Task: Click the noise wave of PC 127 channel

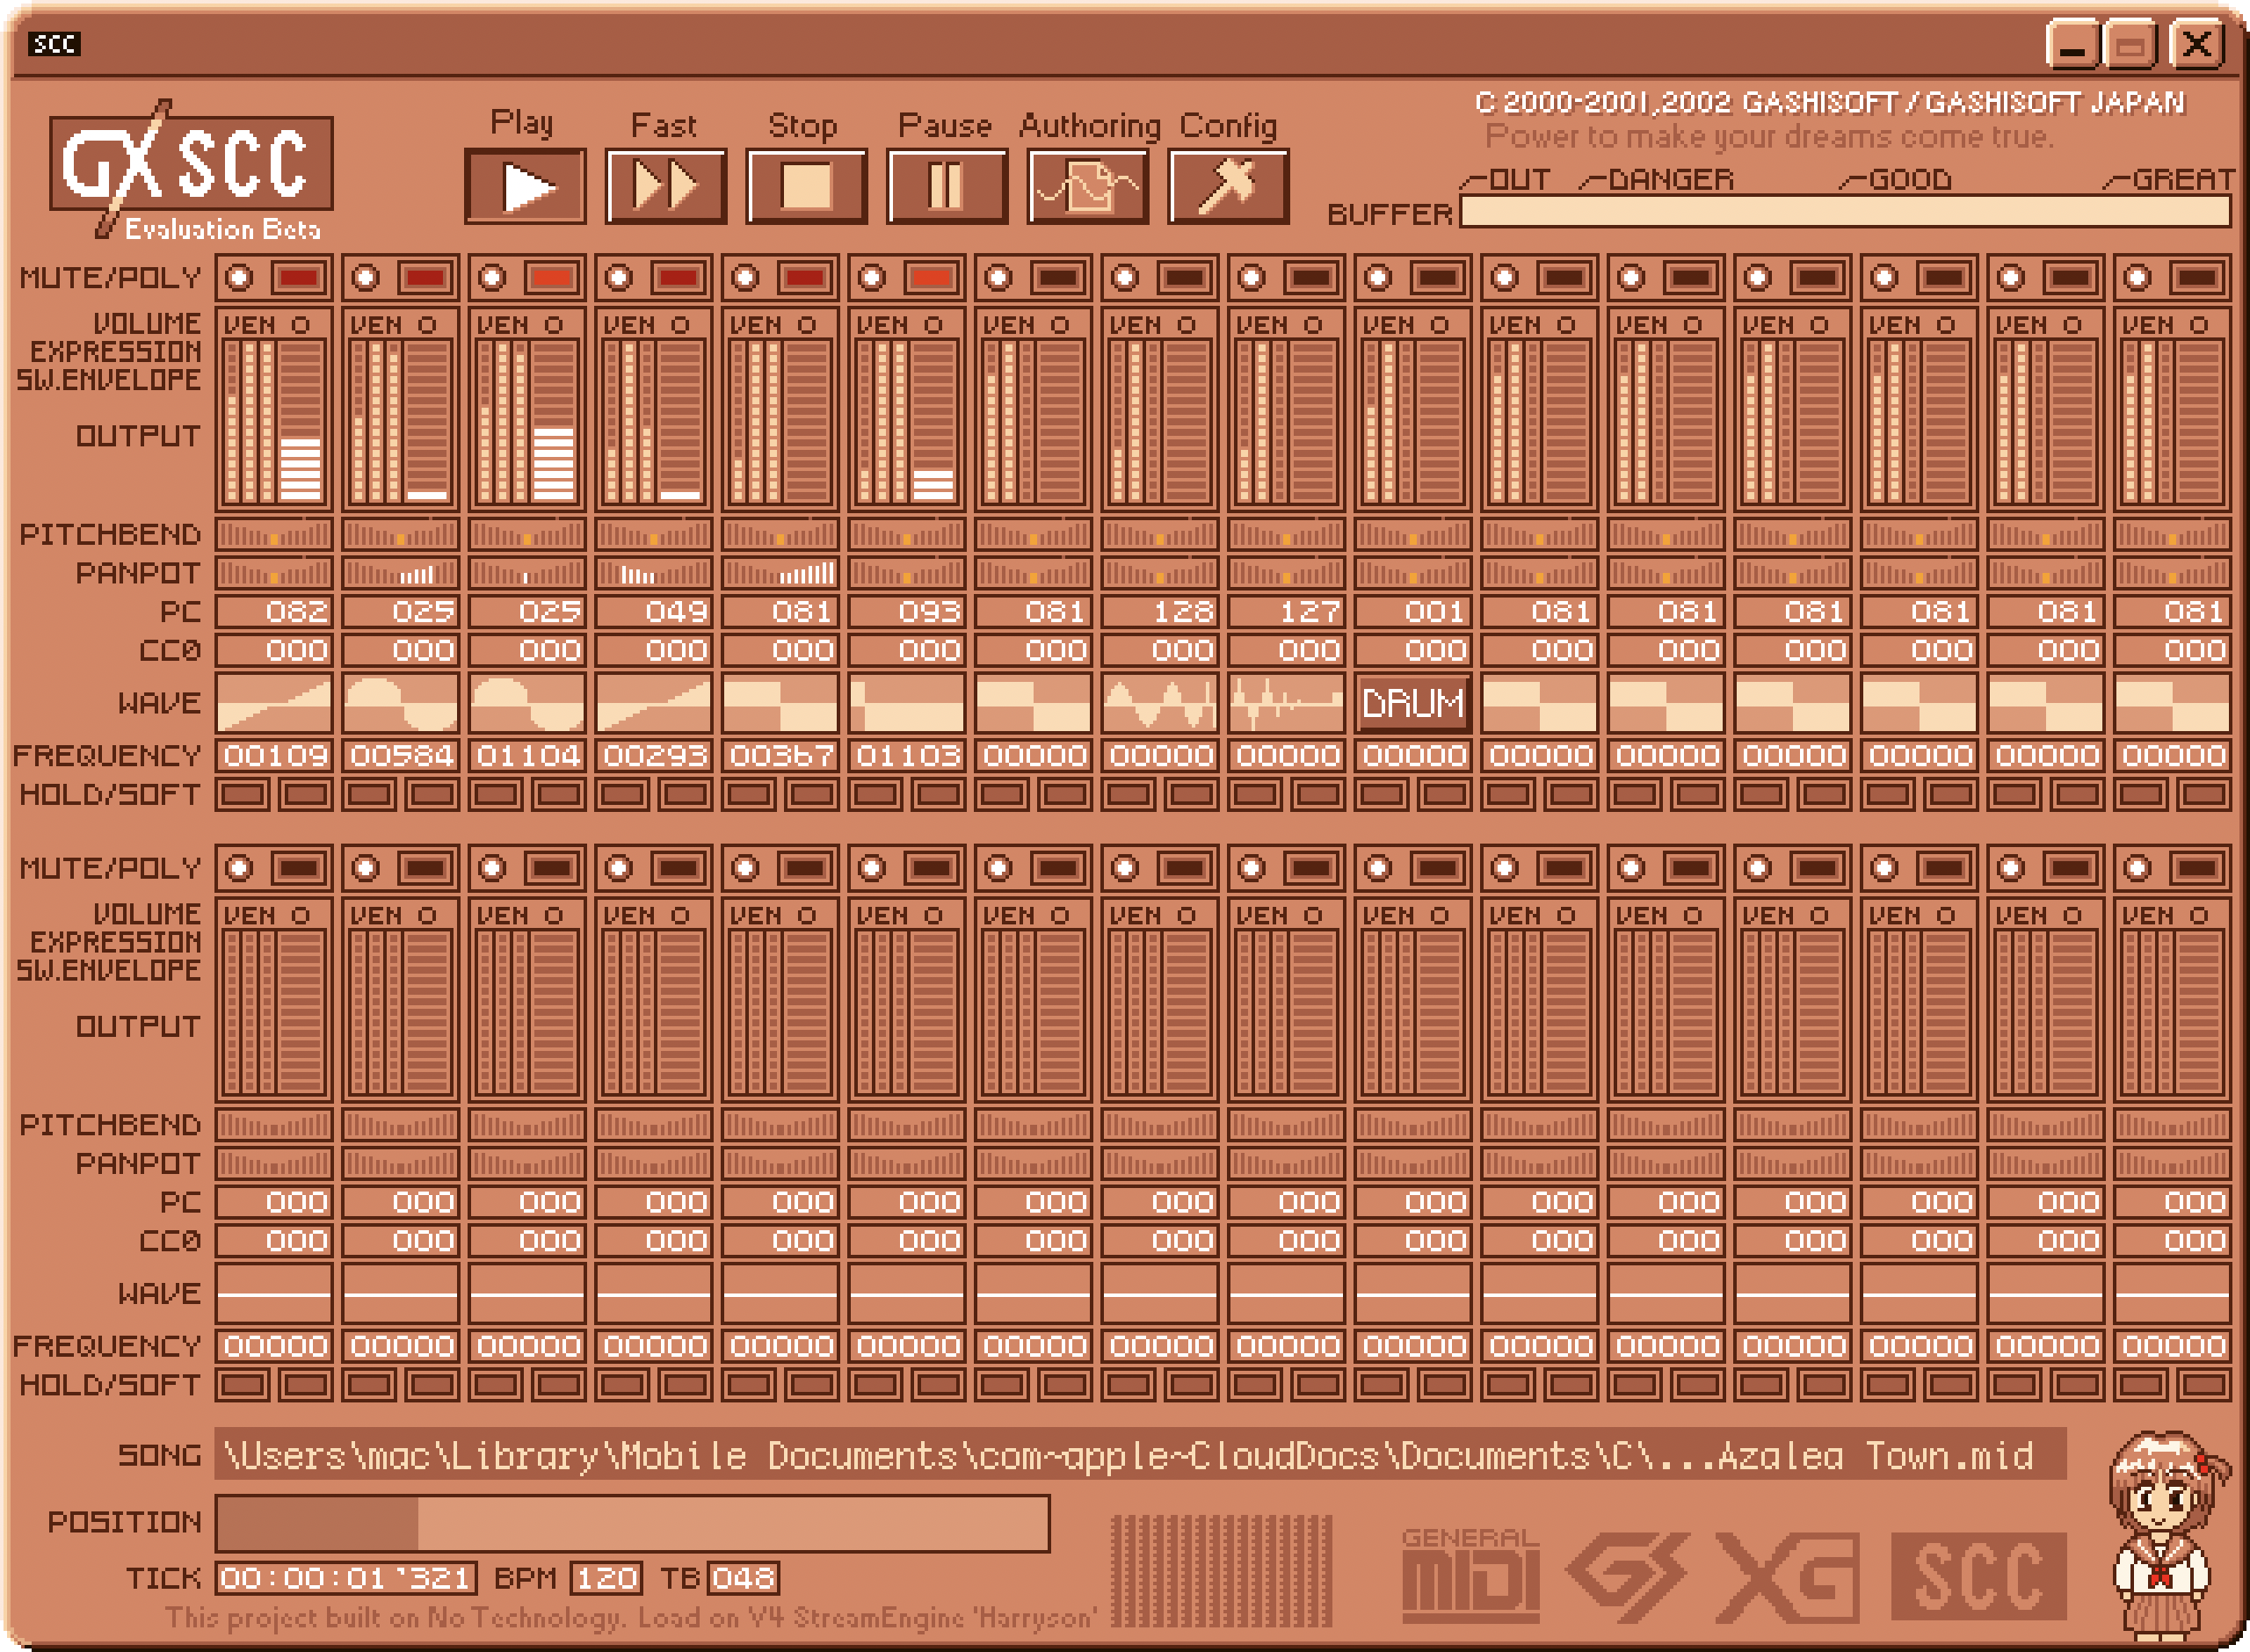Action: click(1286, 703)
